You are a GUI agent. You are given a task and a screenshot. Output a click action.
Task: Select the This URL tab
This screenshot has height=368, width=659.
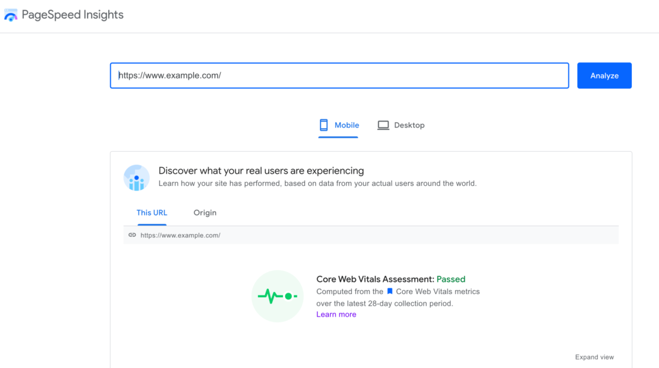tap(152, 212)
